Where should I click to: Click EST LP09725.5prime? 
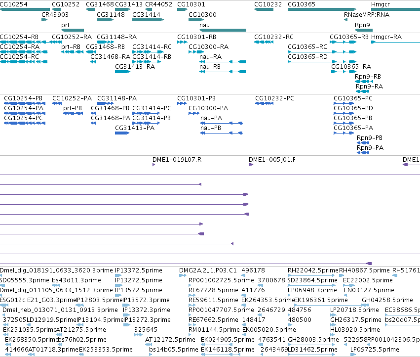tap(375, 350)
